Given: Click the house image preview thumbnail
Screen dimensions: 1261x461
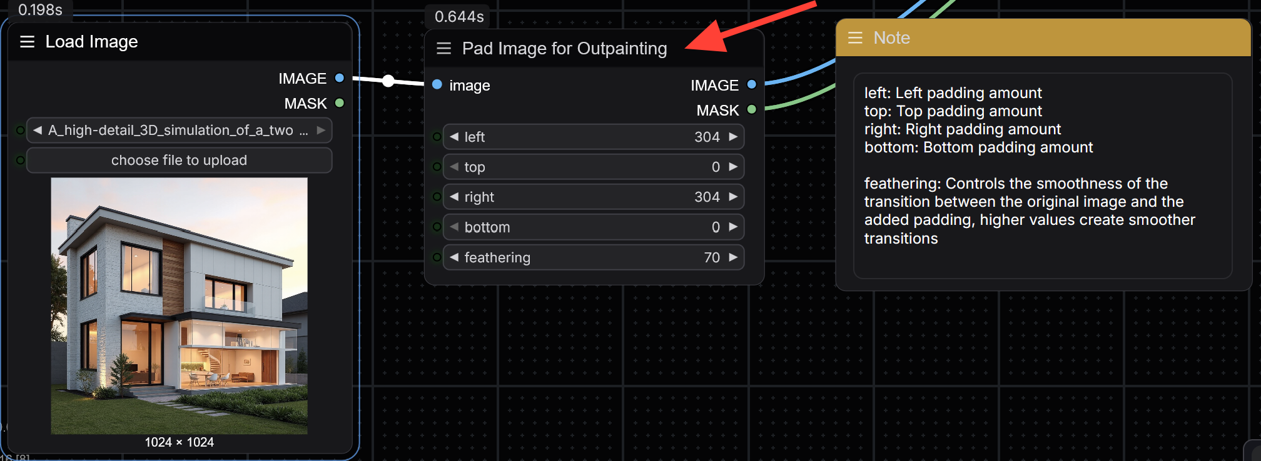Looking at the screenshot, I should pos(179,305).
